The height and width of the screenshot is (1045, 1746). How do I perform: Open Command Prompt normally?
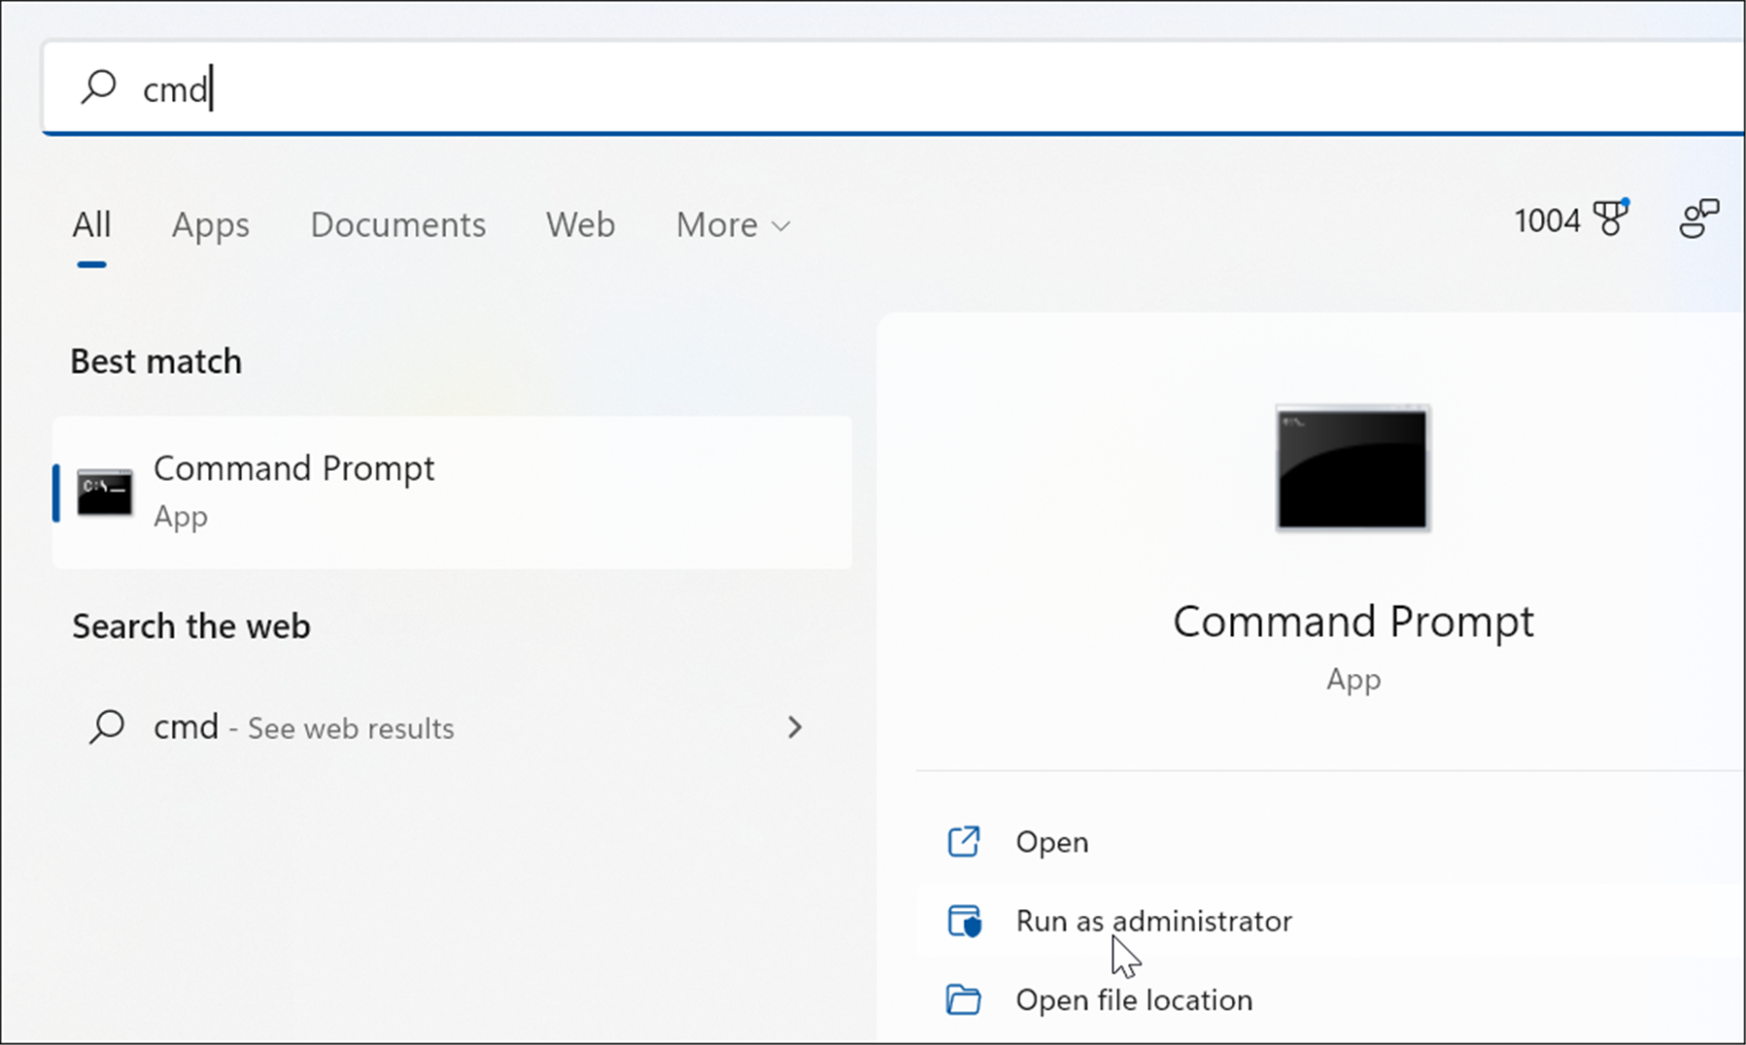(x=1051, y=841)
